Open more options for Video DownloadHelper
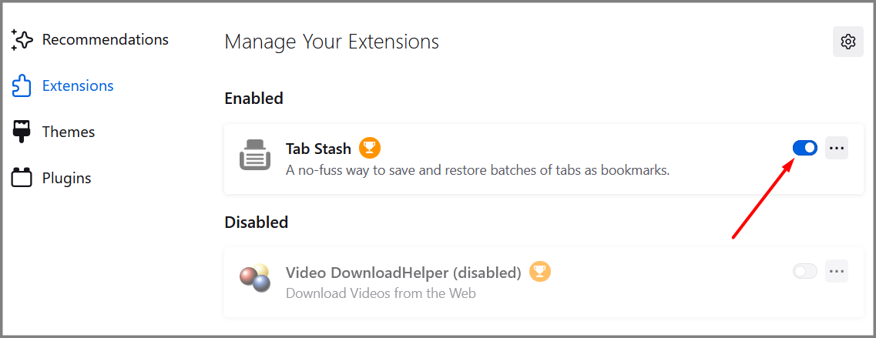 click(x=837, y=271)
